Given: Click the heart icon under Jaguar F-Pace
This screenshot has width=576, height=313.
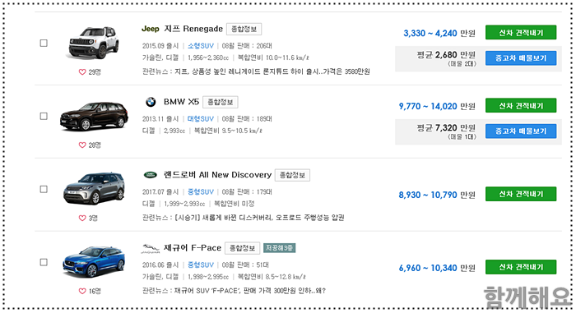Looking at the screenshot, I should click(x=82, y=291).
